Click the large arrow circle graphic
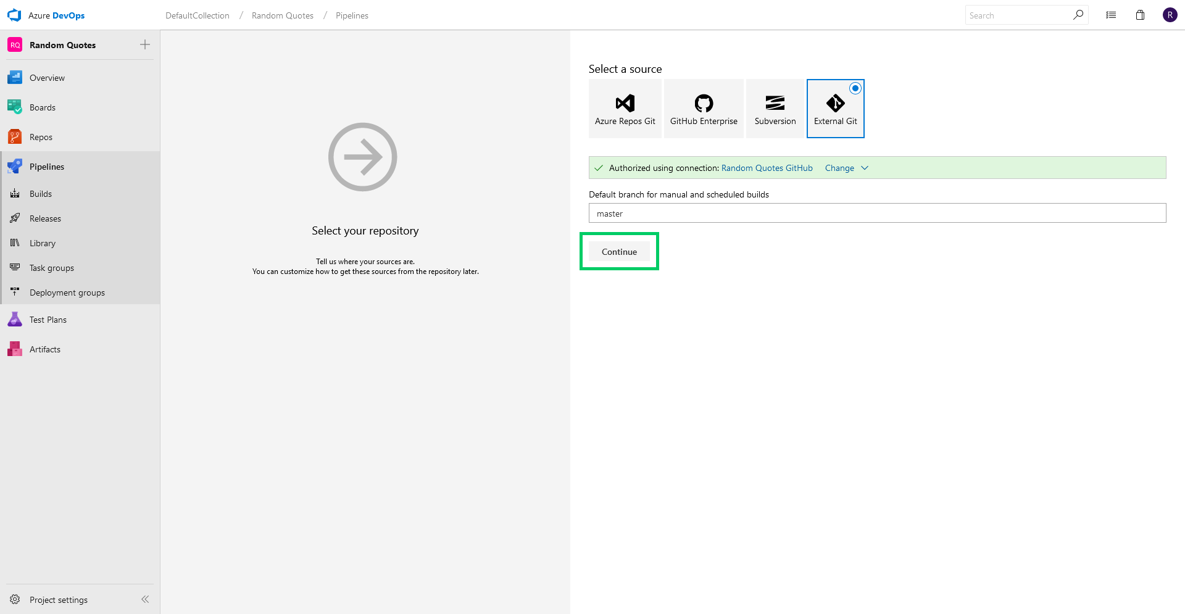1185x614 pixels. (x=363, y=157)
